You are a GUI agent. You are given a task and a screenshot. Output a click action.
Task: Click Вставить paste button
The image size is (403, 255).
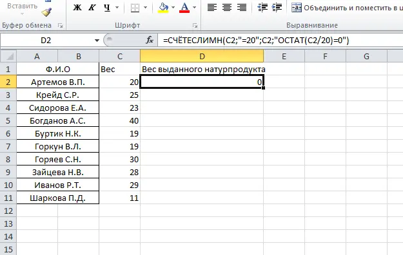22,6
